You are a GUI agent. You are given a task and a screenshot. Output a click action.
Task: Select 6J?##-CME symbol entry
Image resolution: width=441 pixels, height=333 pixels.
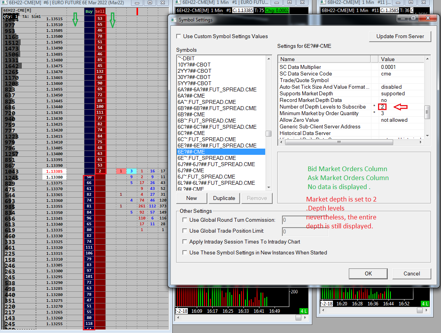point(191,170)
